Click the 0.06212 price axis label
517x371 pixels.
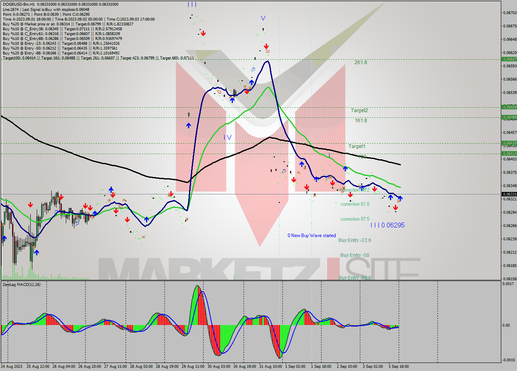(509, 252)
